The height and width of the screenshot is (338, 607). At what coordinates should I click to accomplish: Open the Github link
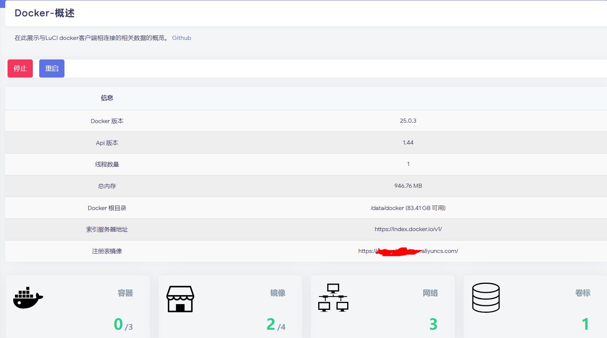click(x=182, y=38)
